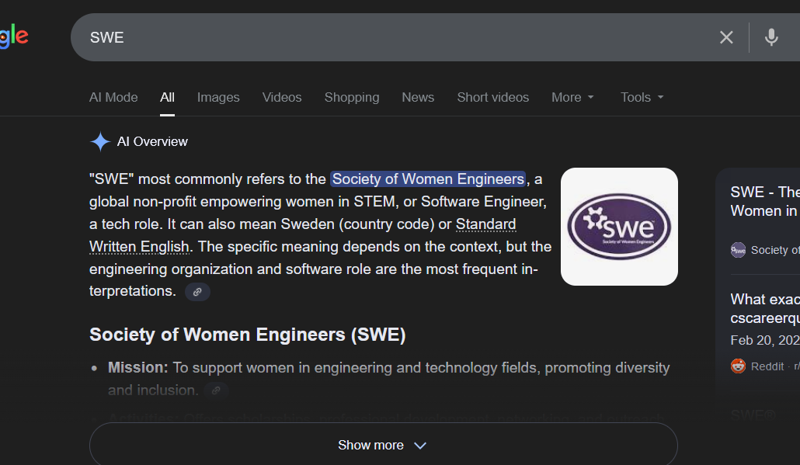Expand the More dropdown
800x465 pixels.
(x=572, y=97)
